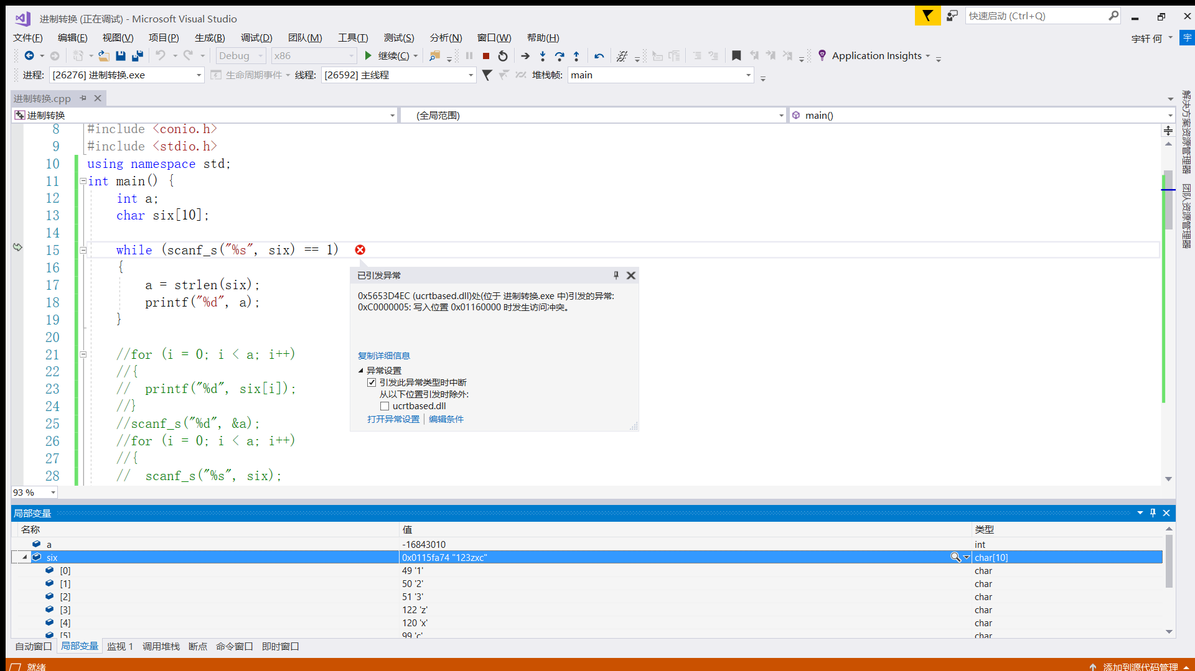Click the Save All icon
This screenshot has width=1195, height=671.
[138, 56]
